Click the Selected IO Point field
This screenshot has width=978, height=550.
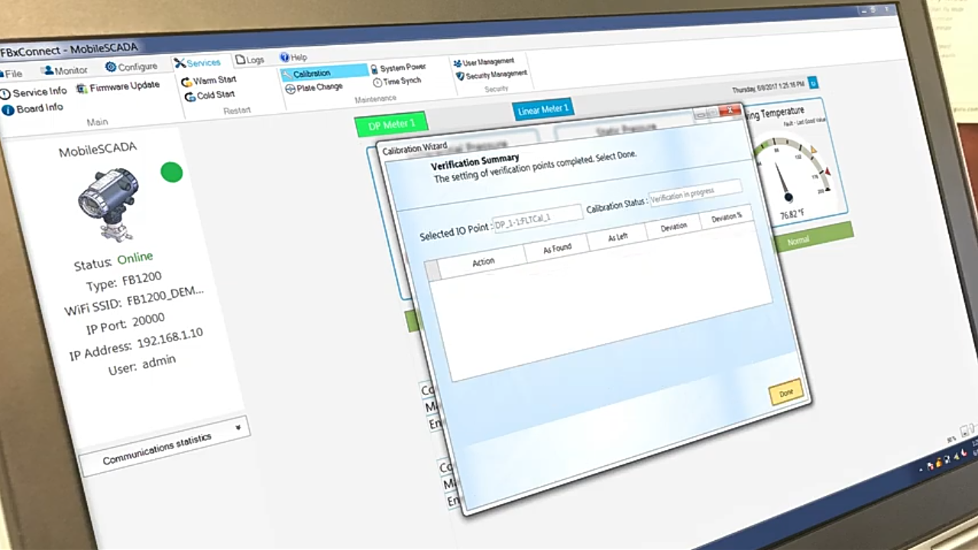(x=537, y=216)
